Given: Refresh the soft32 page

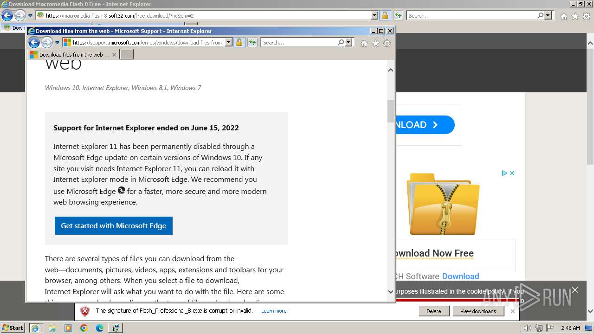Looking at the screenshot, I should (398, 16).
